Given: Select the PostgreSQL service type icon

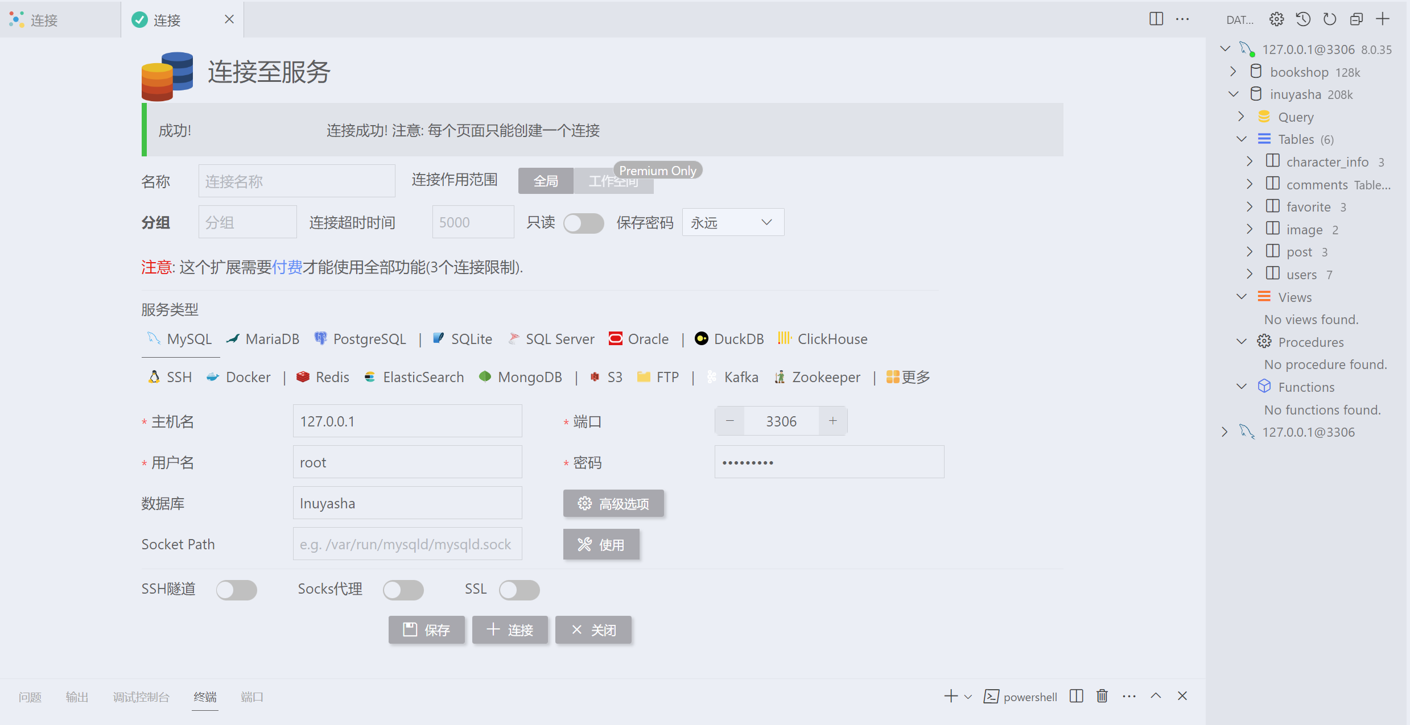Looking at the screenshot, I should [321, 338].
